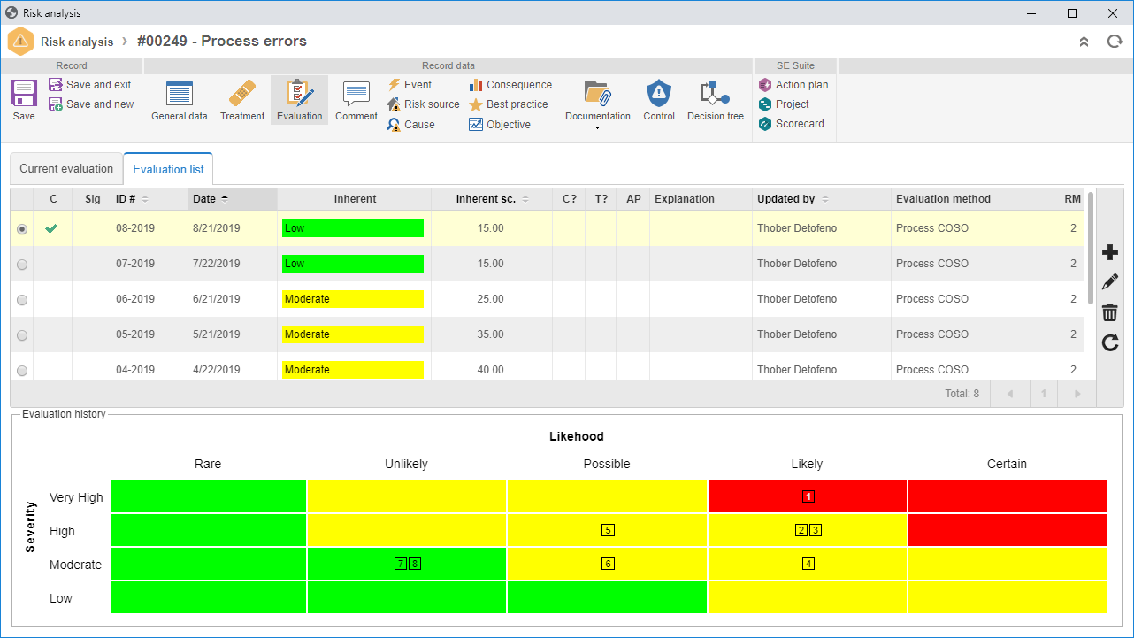Click the Risk analysis breadcrumb link
Image resolution: width=1134 pixels, height=638 pixels.
(77, 42)
